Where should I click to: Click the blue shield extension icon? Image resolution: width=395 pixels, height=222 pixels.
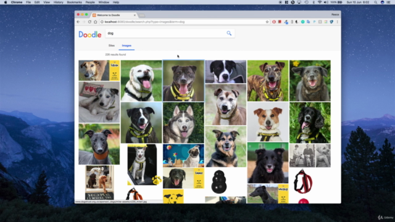[331, 22]
